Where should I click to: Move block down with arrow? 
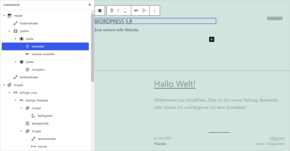pyautogui.click(x=125, y=12)
